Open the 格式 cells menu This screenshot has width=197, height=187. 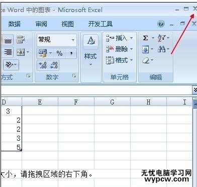click(x=120, y=60)
